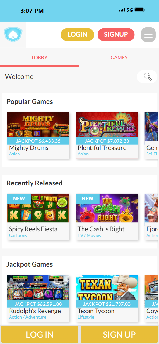Click the Lifestyle category link under Texan Tycoon
The height and width of the screenshot is (344, 159).
86,317
